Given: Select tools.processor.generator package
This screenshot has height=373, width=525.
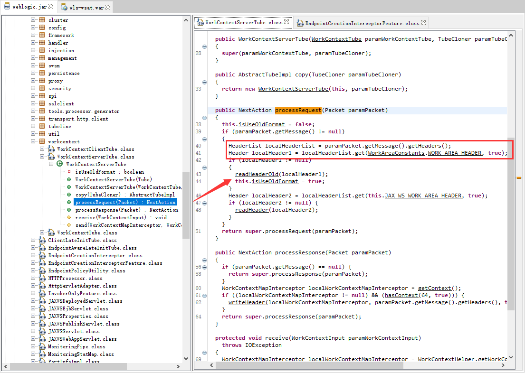Looking at the screenshot, I should [x=84, y=111].
